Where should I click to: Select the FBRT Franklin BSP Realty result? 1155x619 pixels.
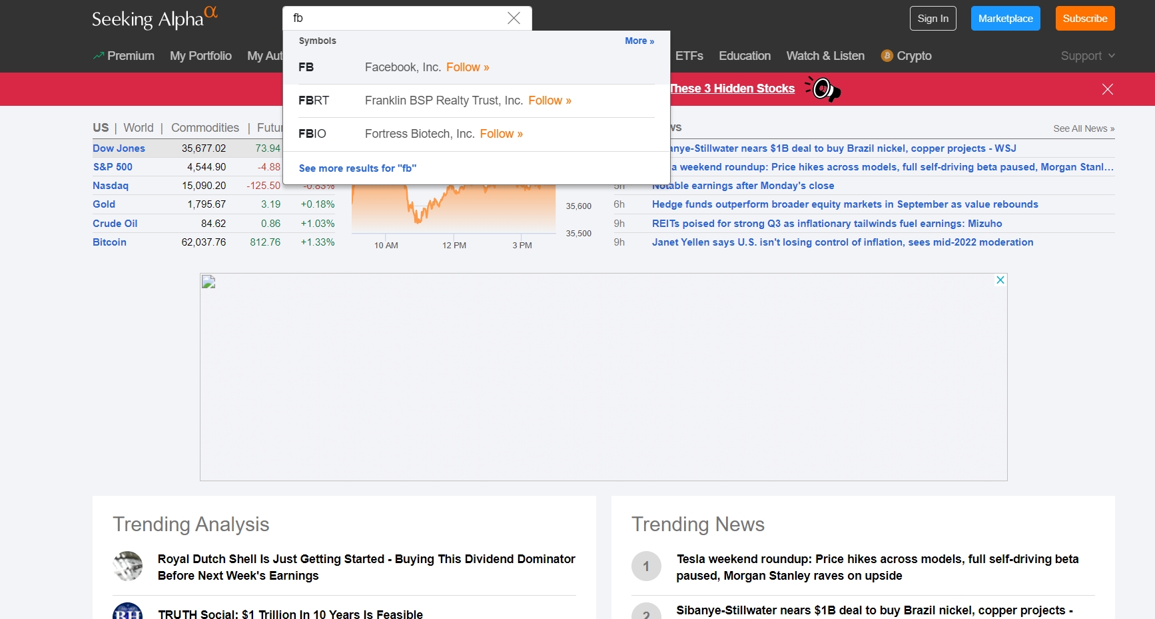coord(476,101)
